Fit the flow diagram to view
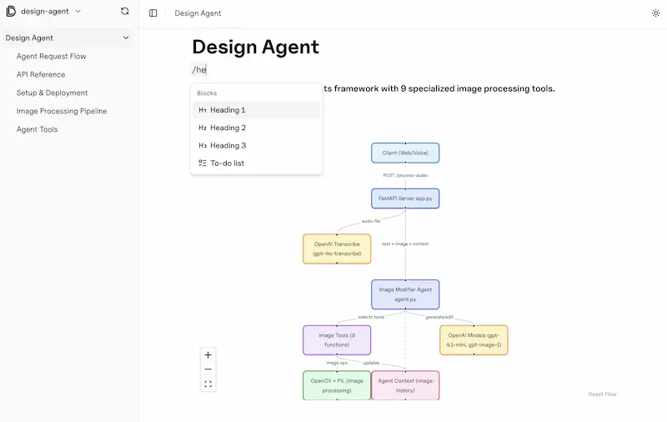The height and width of the screenshot is (422, 667). [208, 384]
